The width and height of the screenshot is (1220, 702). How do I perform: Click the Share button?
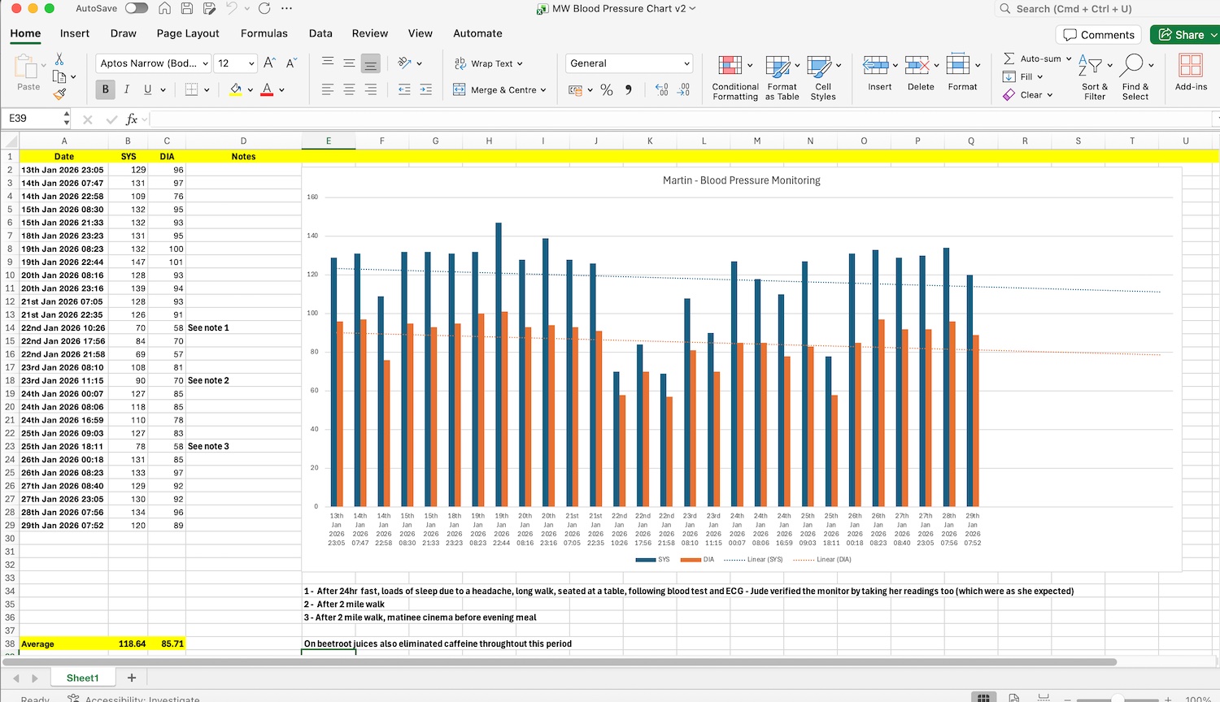tap(1183, 35)
